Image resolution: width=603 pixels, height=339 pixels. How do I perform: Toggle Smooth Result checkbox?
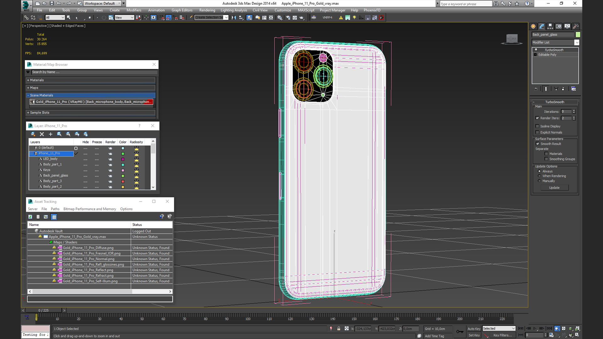pyautogui.click(x=537, y=144)
